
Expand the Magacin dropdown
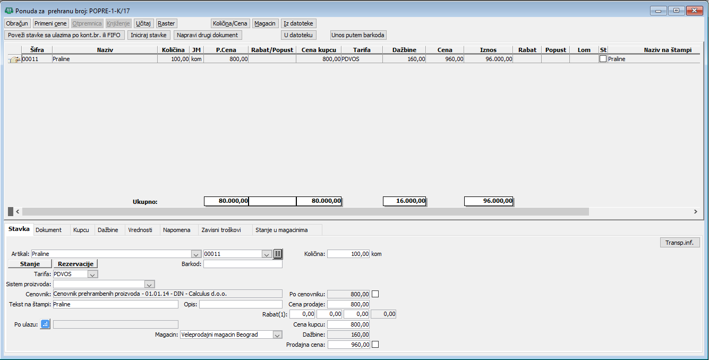click(277, 335)
